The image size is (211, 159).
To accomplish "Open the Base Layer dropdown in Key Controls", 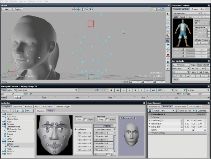I will coord(181,69).
